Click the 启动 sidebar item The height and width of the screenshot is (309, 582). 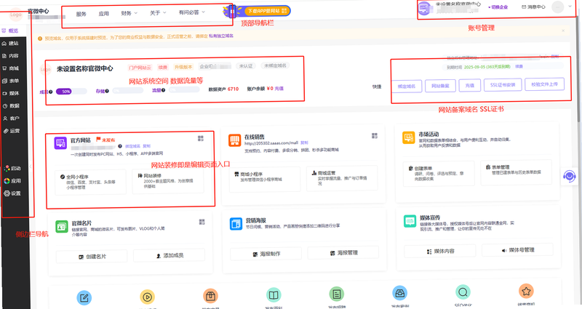point(12,169)
